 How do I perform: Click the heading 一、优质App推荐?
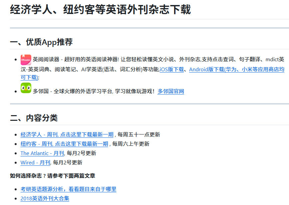[41, 42]
